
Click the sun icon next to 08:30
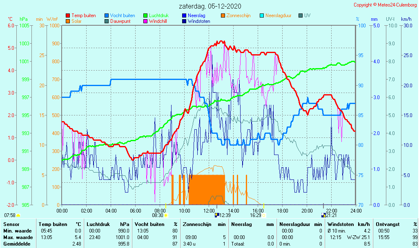pos(166,215)
